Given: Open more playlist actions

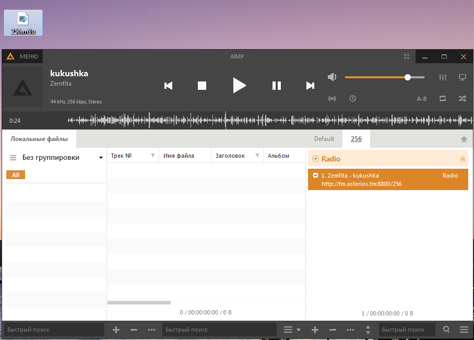Looking at the screenshot, I should point(350,330).
